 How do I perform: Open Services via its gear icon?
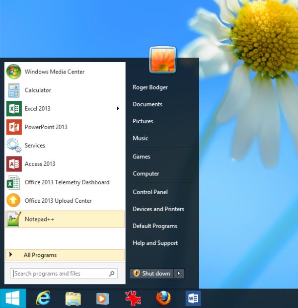pyautogui.click(x=14, y=146)
